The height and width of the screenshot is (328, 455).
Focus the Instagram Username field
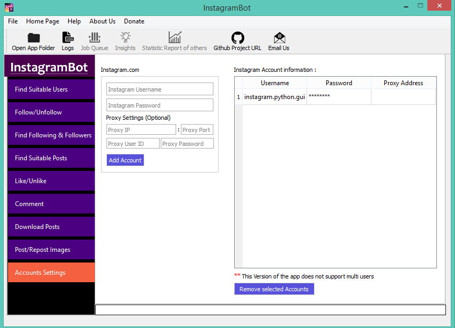click(160, 89)
